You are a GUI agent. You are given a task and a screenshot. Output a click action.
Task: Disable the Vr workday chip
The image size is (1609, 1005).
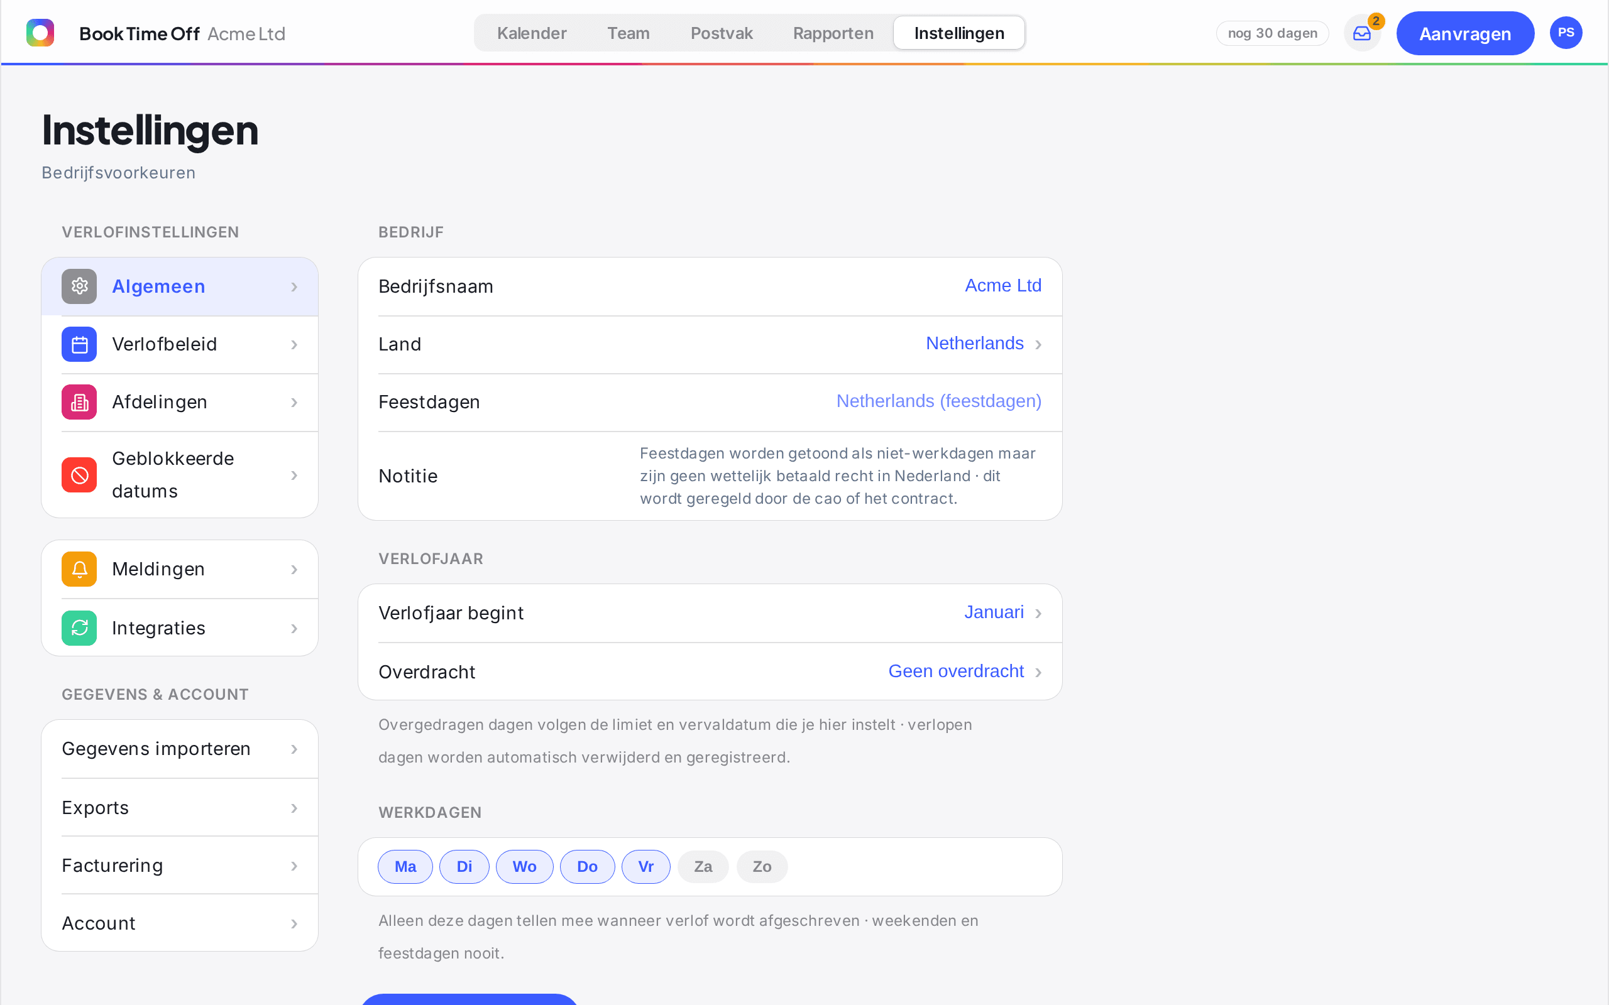point(645,867)
